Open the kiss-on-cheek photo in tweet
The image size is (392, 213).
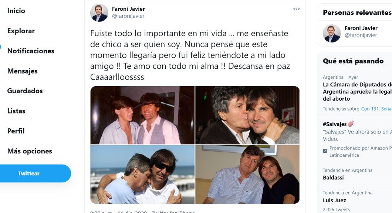pos(247,115)
